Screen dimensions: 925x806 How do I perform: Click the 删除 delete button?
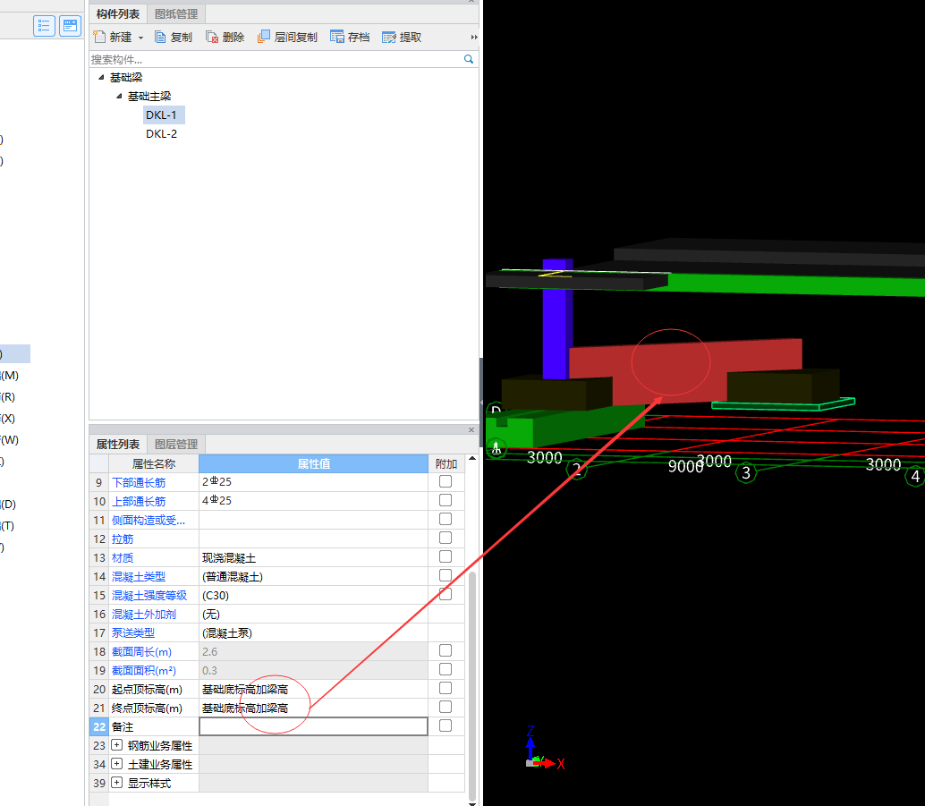(x=225, y=38)
